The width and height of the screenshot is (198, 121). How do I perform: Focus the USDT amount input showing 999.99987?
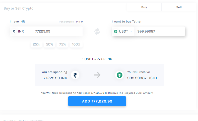pyautogui.click(x=159, y=31)
